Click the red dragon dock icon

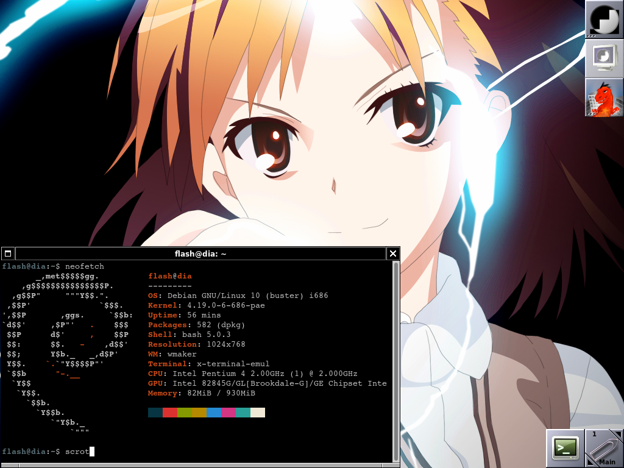pyautogui.click(x=604, y=97)
